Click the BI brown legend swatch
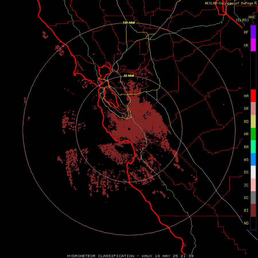The width and height of the screenshot is (258, 258). coord(253,210)
